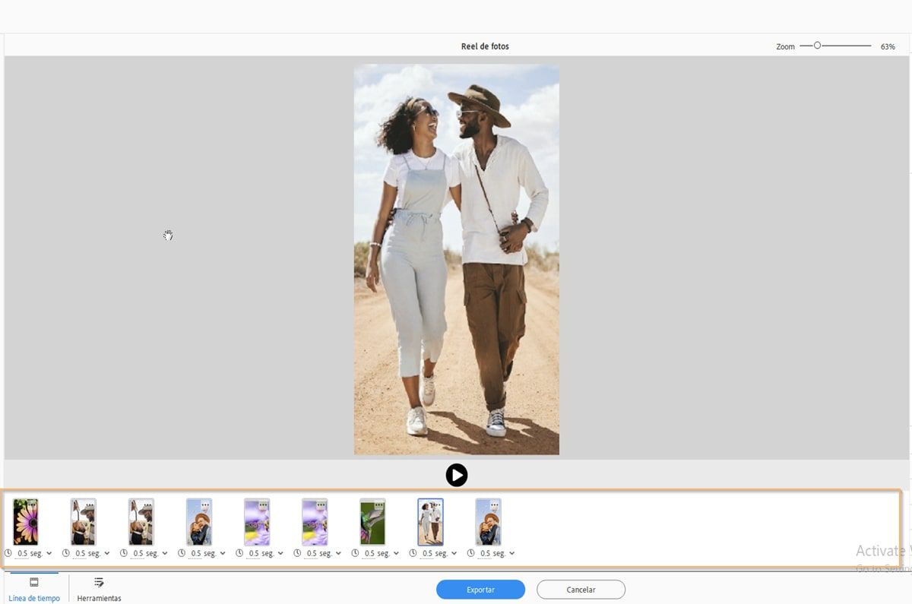Click the Cancelar button

(x=581, y=590)
